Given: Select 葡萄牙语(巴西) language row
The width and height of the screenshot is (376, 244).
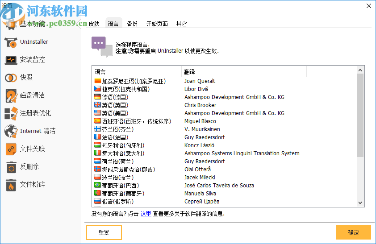Looking at the screenshot, I should point(224,185).
